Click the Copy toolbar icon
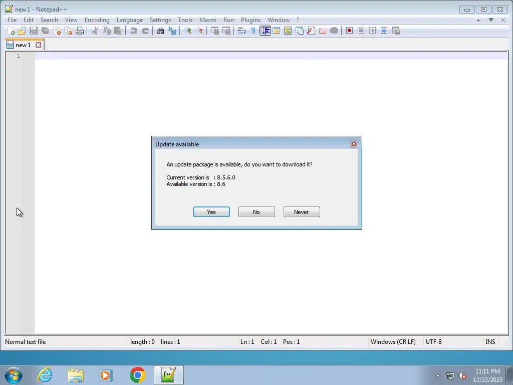 tap(107, 31)
